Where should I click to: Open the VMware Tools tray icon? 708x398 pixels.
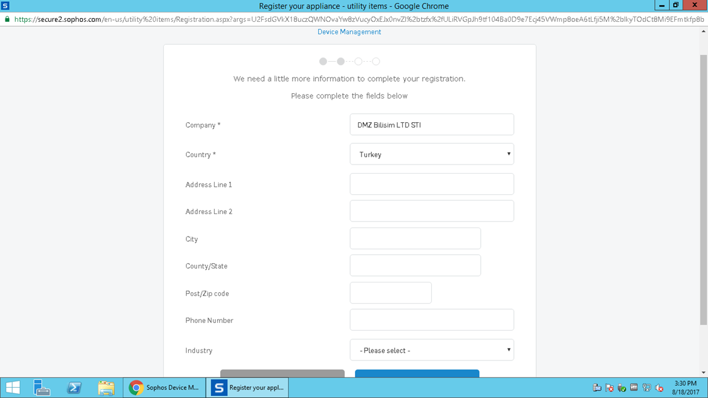pos(634,388)
